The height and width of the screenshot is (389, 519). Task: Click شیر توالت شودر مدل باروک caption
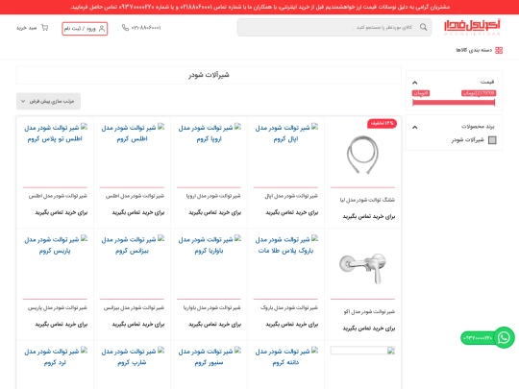click(289, 308)
